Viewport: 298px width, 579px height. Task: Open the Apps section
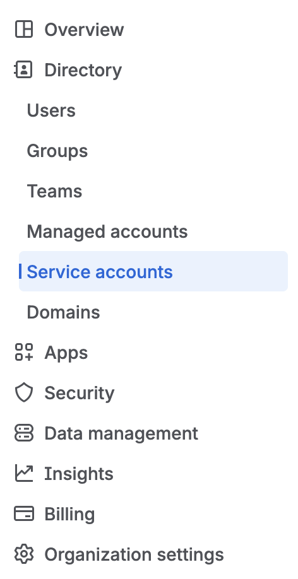(x=66, y=353)
